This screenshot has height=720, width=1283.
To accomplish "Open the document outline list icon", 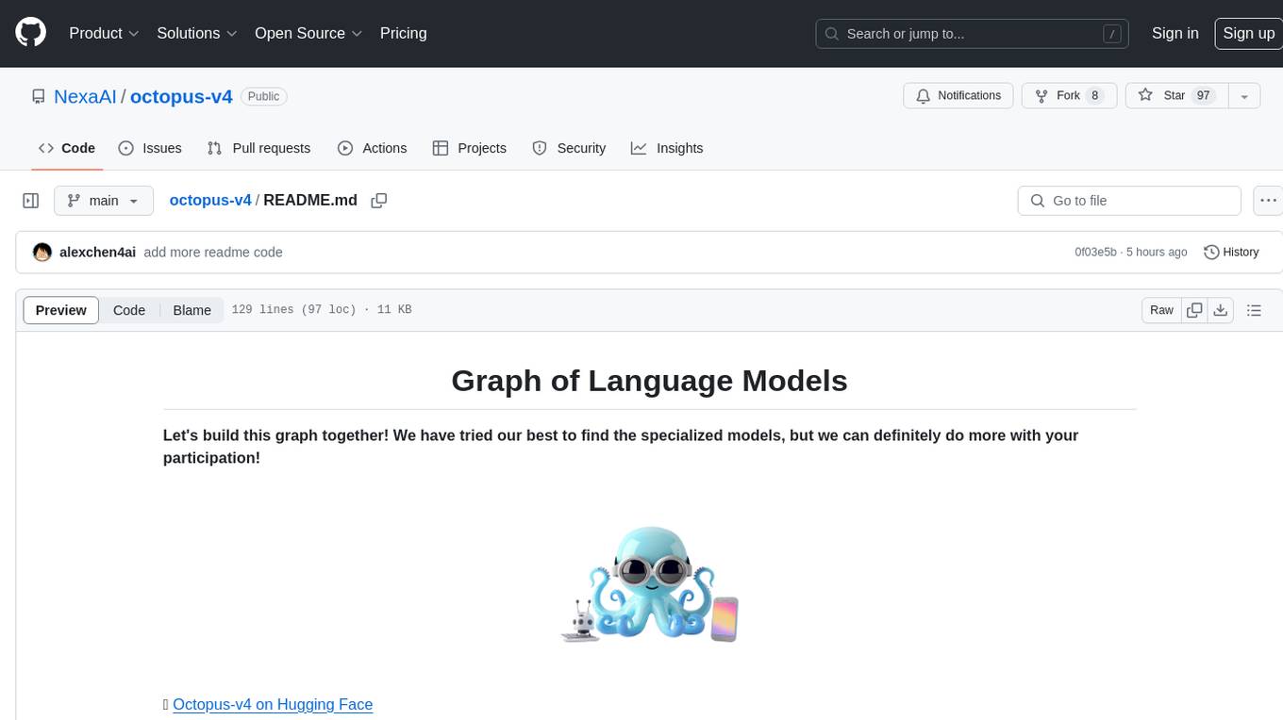I will click(x=1254, y=310).
